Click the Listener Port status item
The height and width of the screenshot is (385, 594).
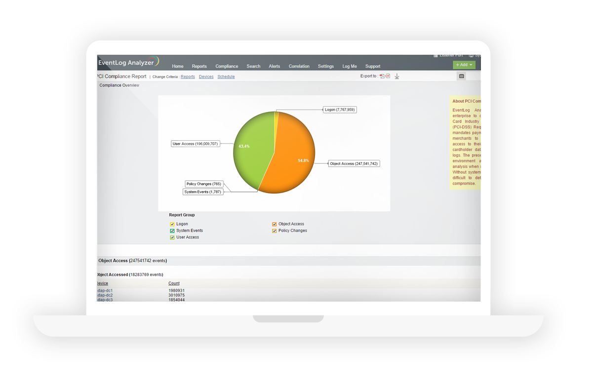coord(448,56)
